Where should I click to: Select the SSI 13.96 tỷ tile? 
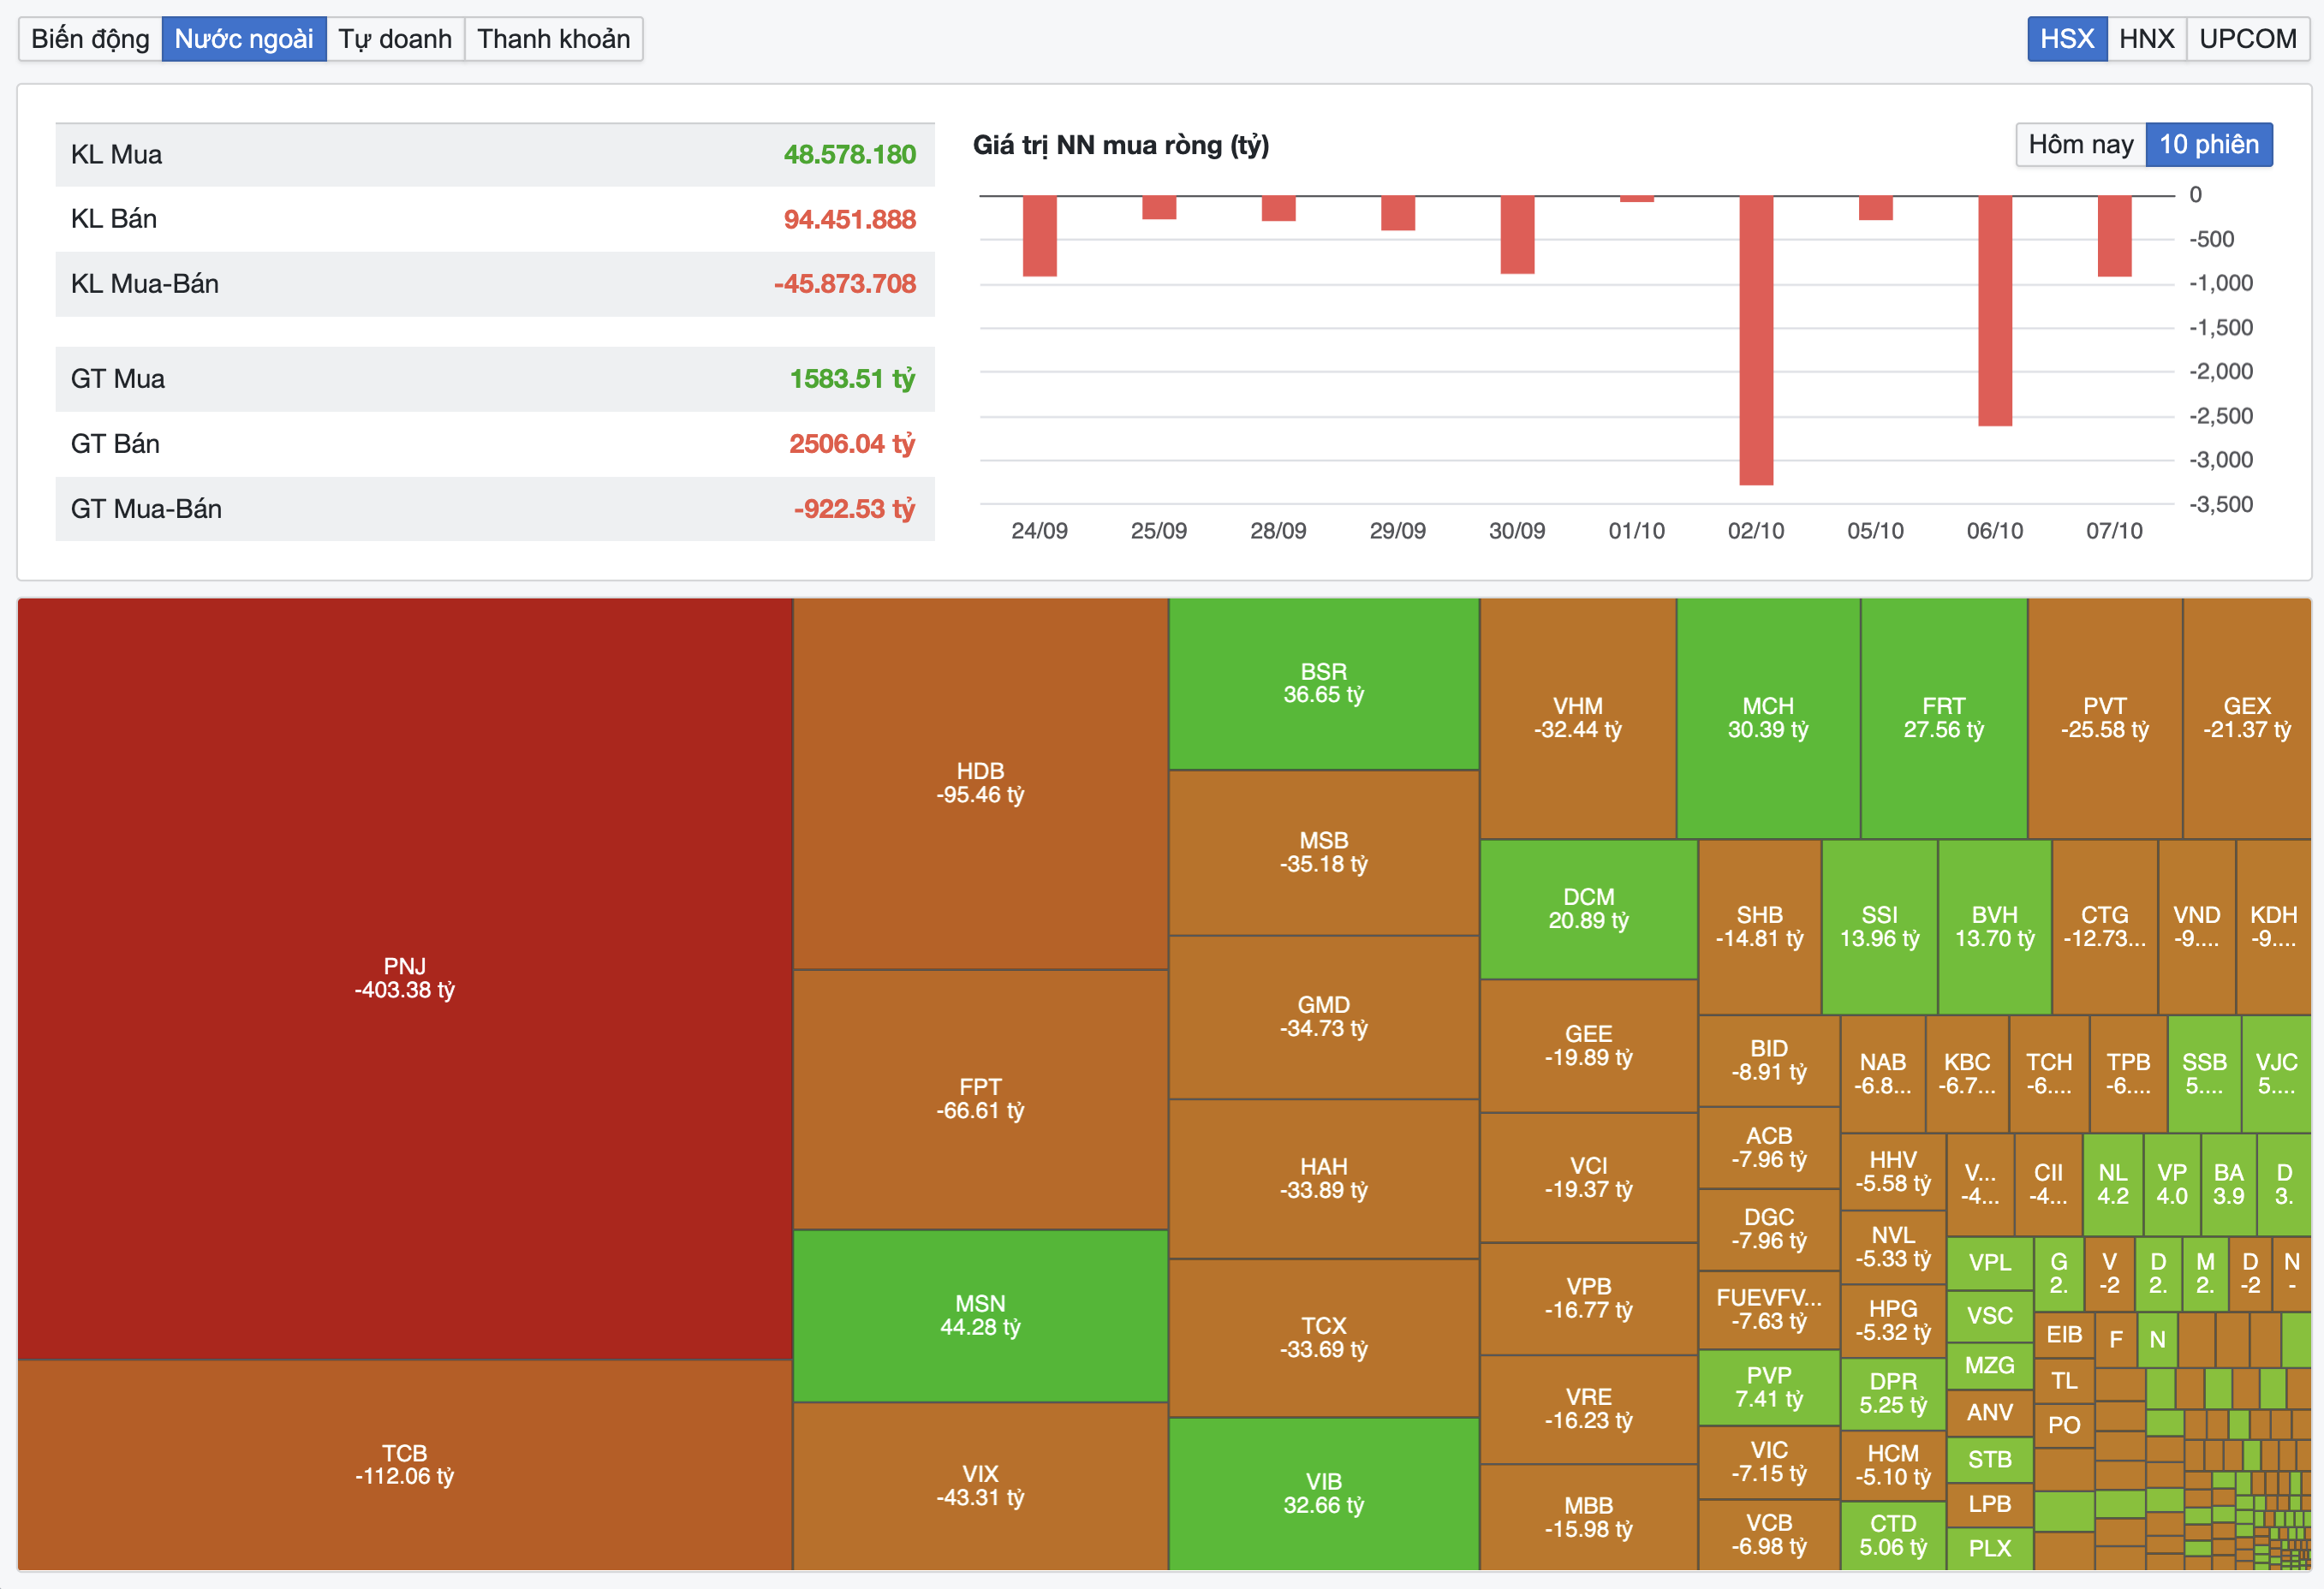tap(1880, 927)
